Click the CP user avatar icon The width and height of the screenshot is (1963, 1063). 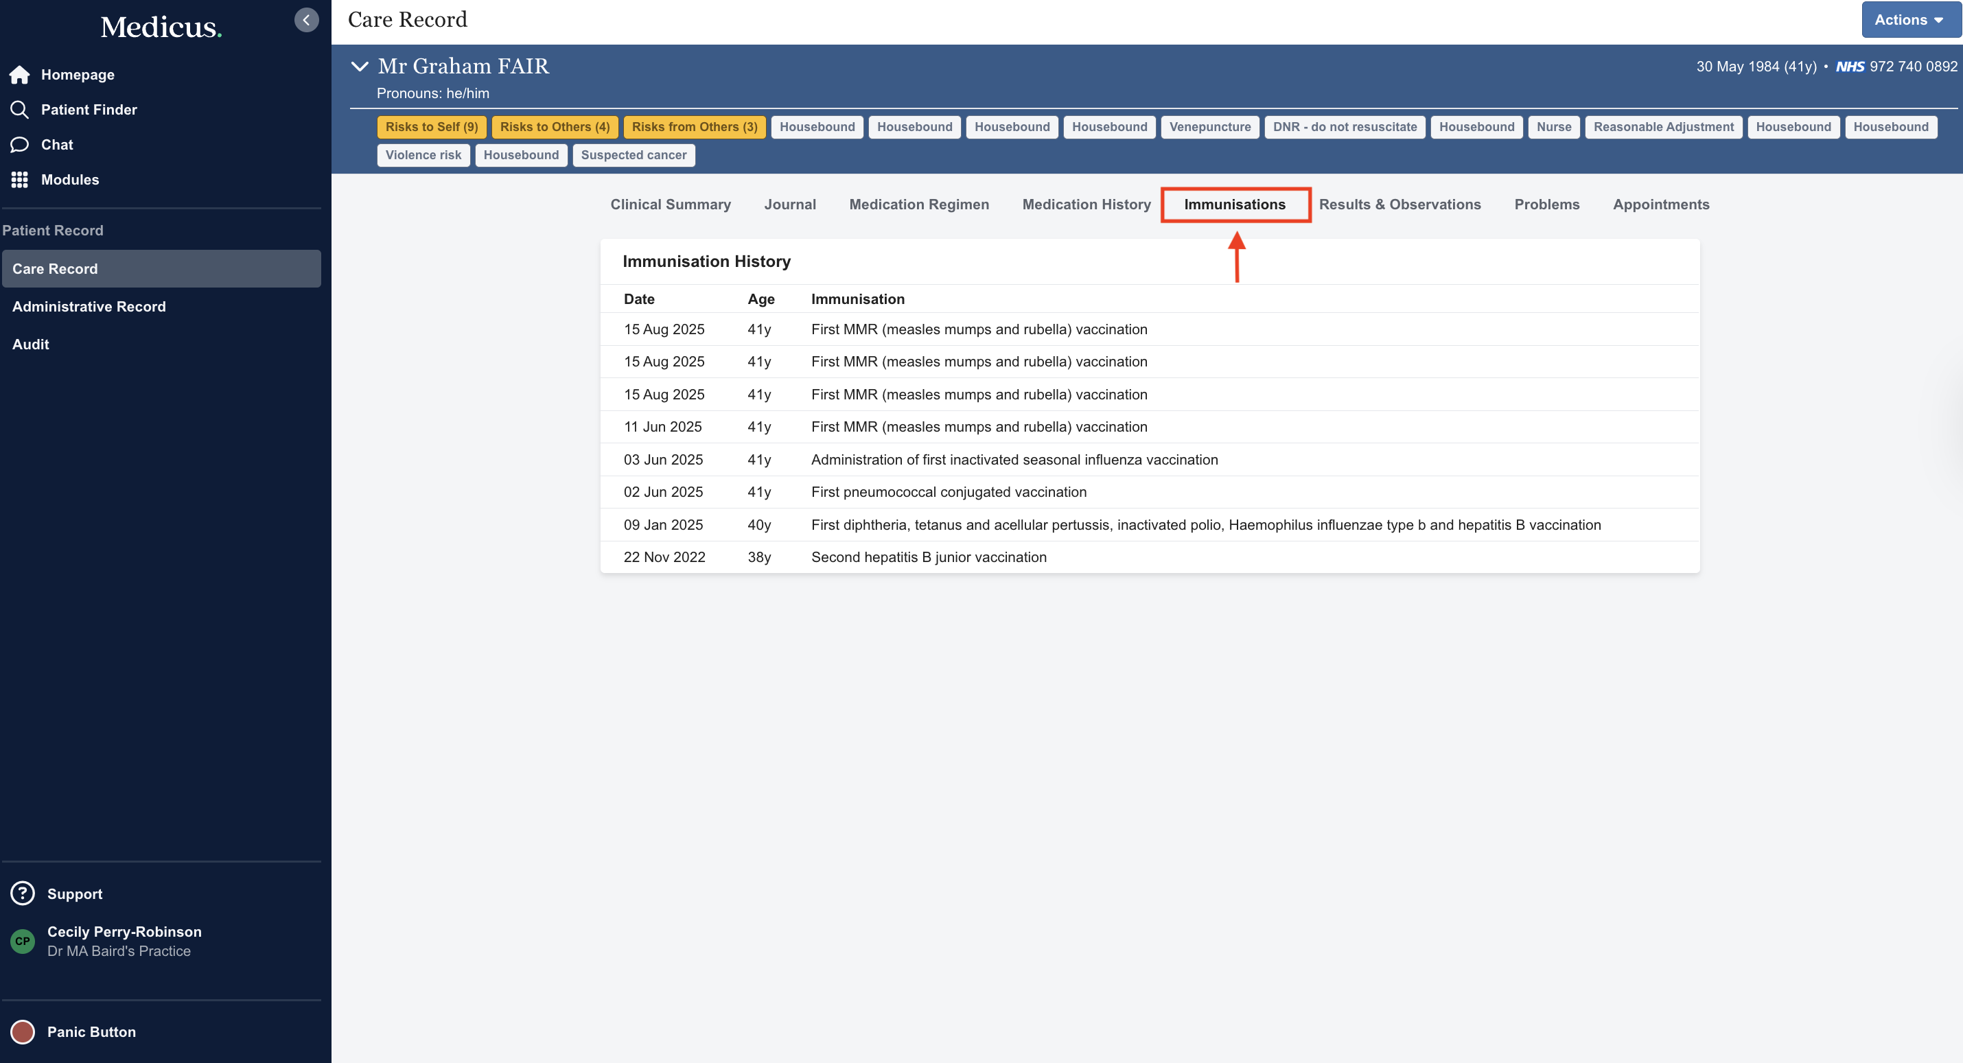(x=23, y=941)
